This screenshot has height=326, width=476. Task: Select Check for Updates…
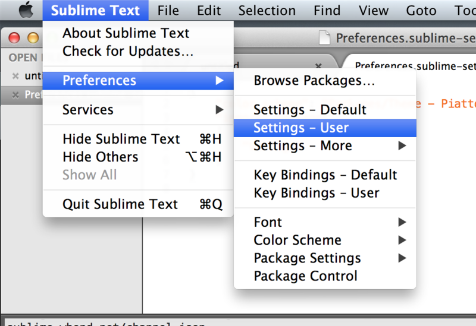point(138,51)
